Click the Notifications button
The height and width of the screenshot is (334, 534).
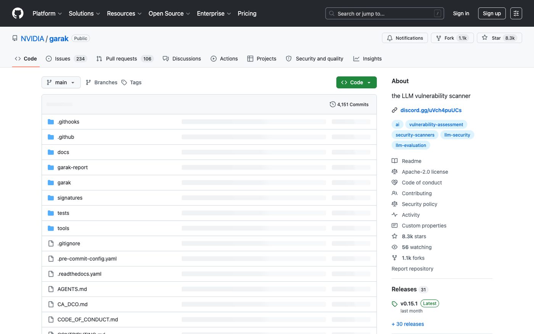point(405,38)
